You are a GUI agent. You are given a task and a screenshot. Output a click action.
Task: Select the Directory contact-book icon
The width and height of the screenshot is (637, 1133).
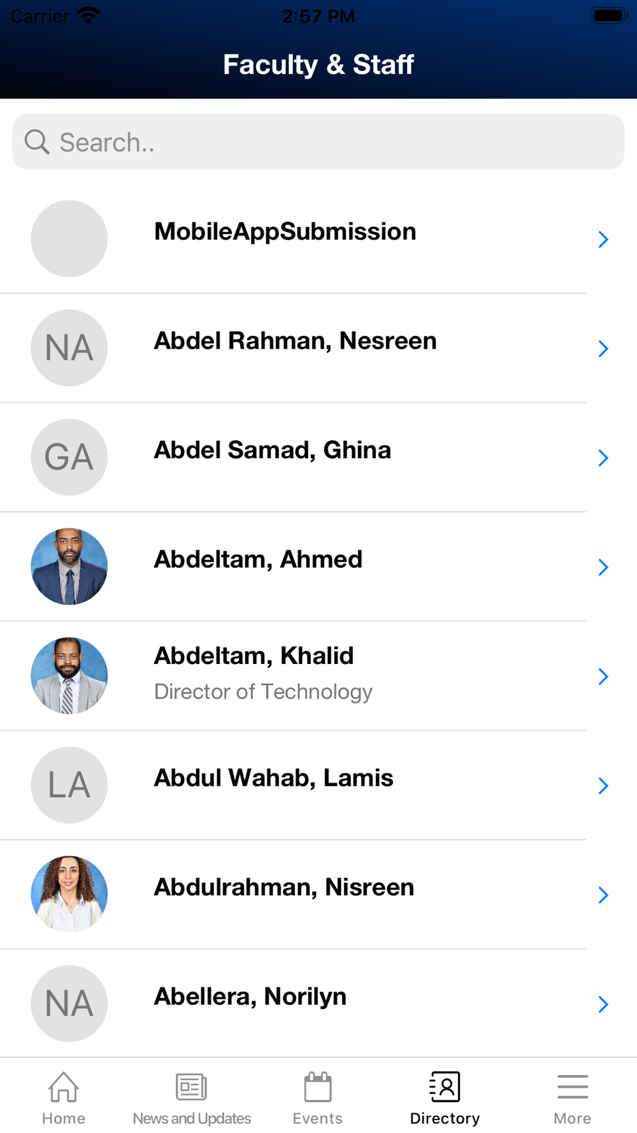click(445, 1086)
